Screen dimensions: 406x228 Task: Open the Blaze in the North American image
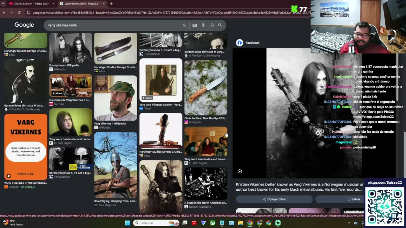206,184
